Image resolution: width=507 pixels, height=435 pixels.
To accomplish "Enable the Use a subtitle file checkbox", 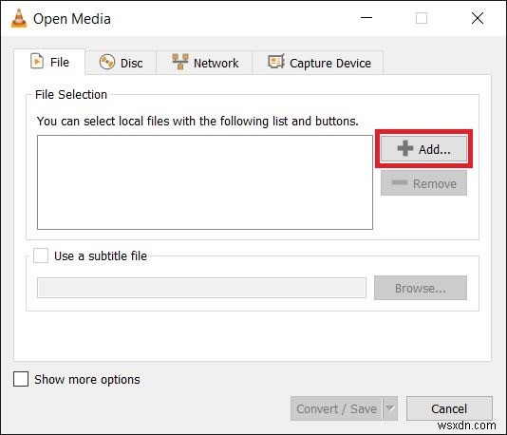I will coord(41,255).
